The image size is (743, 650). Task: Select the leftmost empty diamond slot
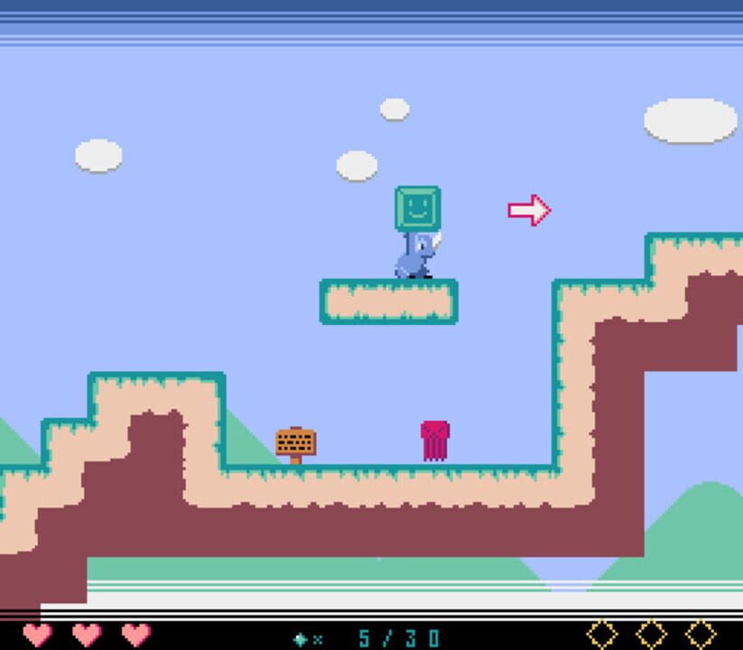602,634
